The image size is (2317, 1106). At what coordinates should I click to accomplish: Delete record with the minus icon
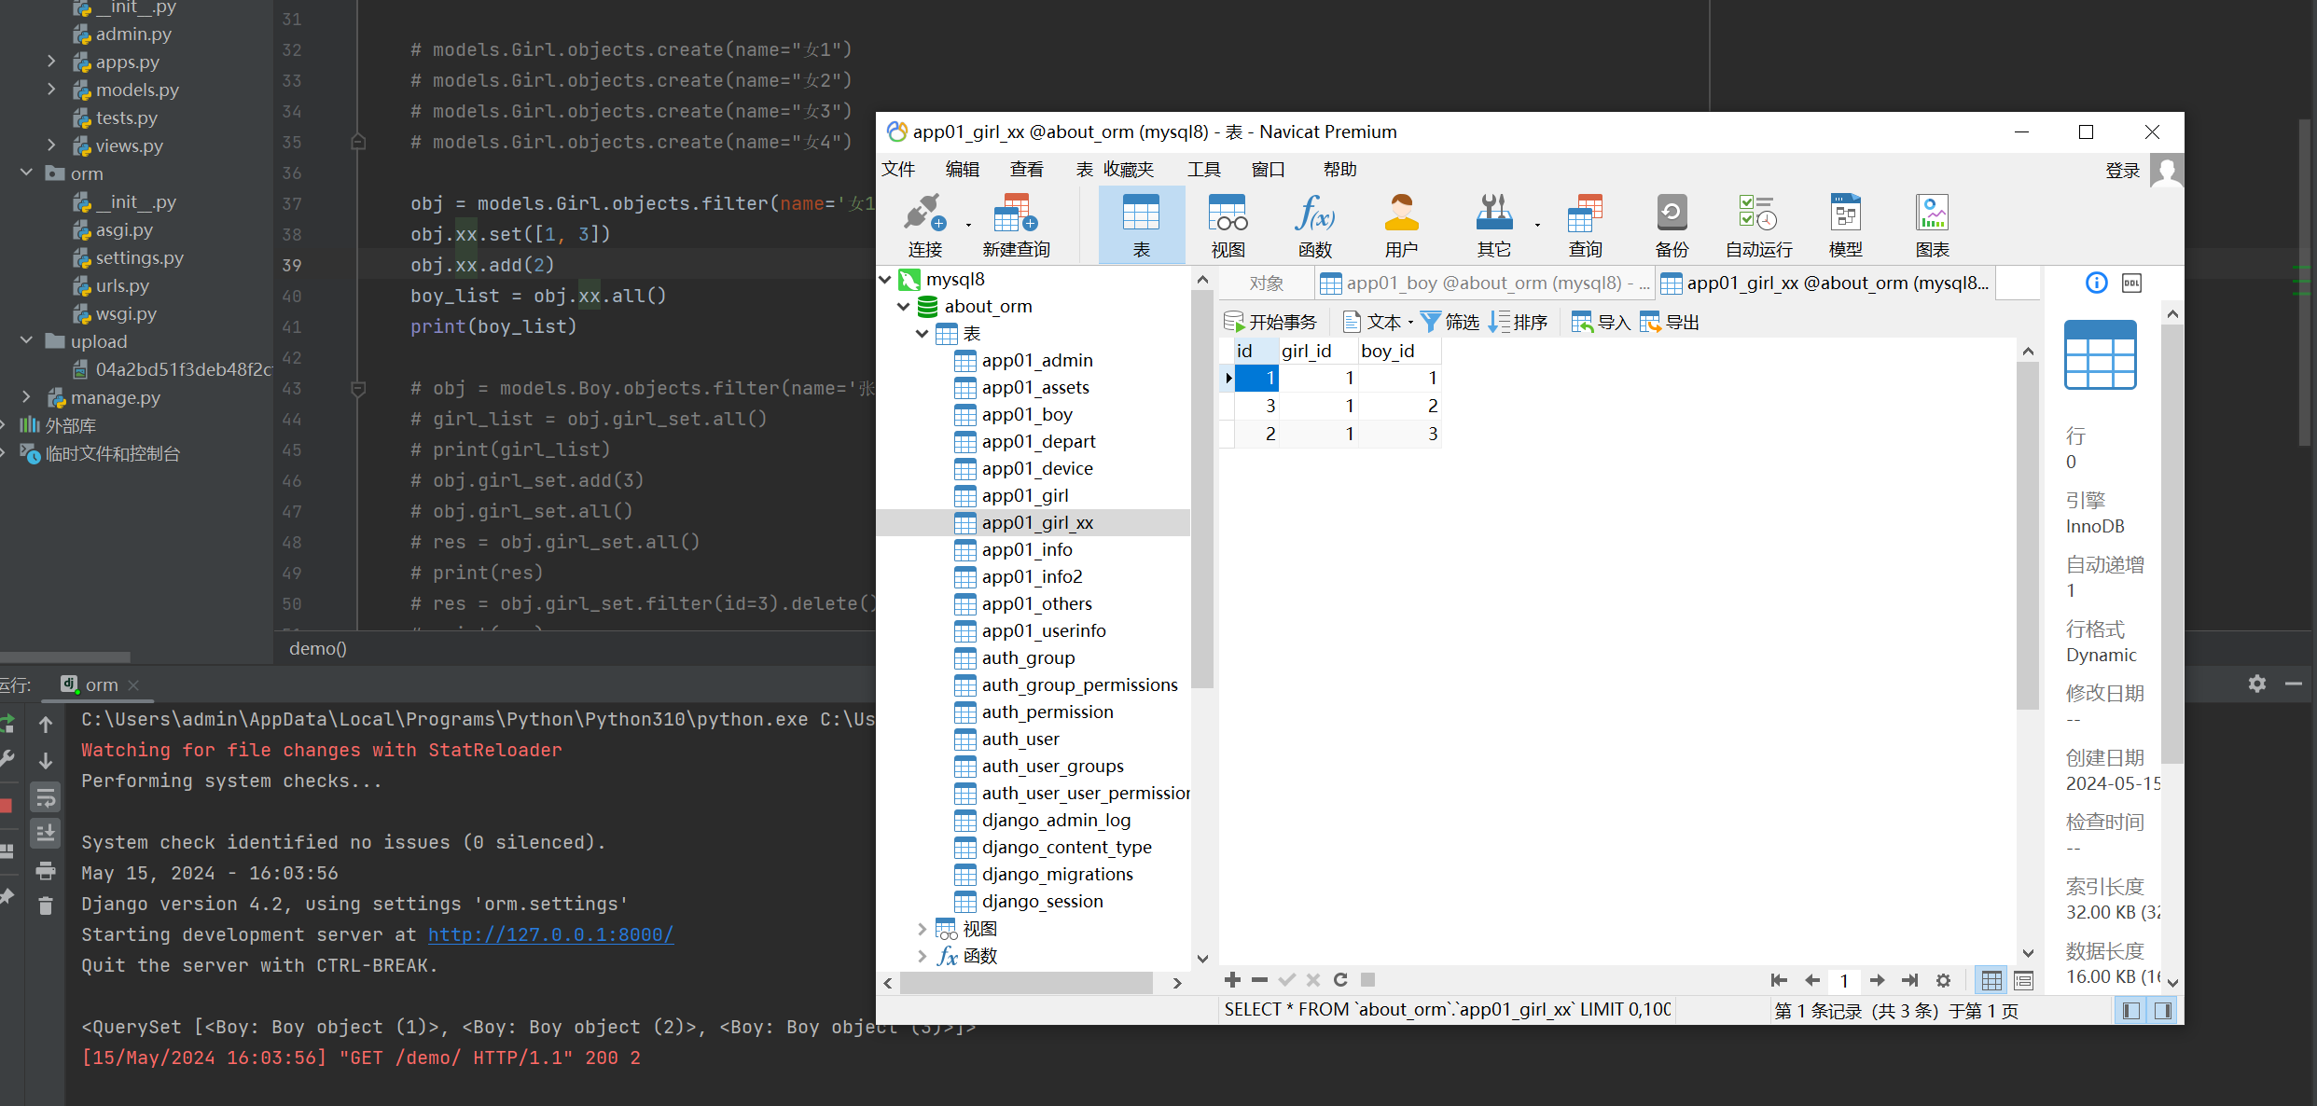[1259, 979]
